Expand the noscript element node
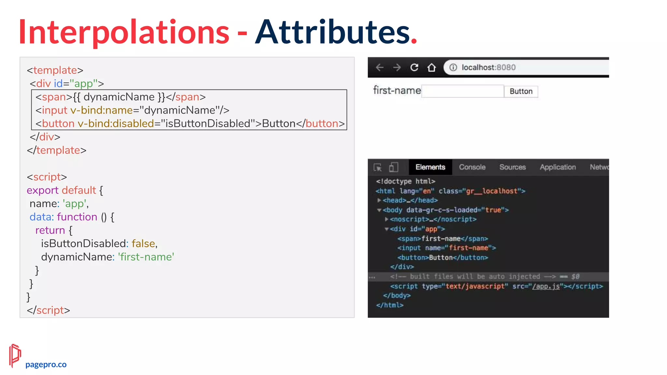Image resolution: width=667 pixels, height=375 pixels. coord(386,219)
